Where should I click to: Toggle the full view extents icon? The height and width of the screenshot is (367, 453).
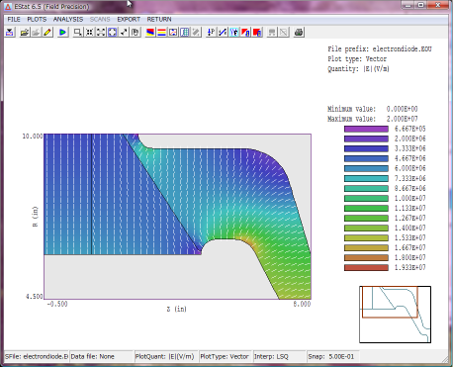tap(113, 33)
